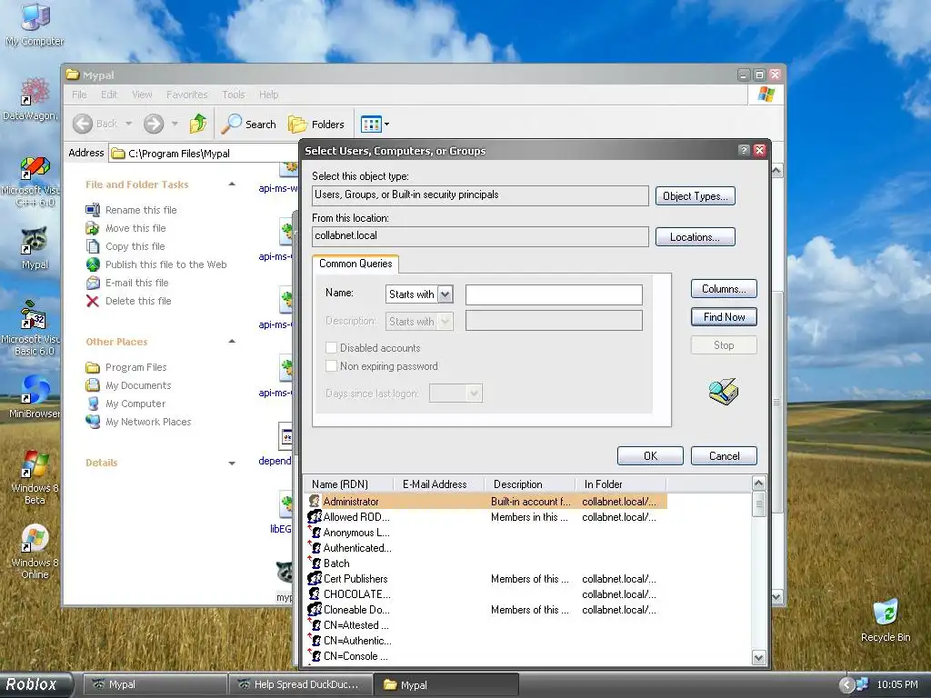The image size is (931, 698).
Task: Open the Help menu
Action: tap(268, 95)
